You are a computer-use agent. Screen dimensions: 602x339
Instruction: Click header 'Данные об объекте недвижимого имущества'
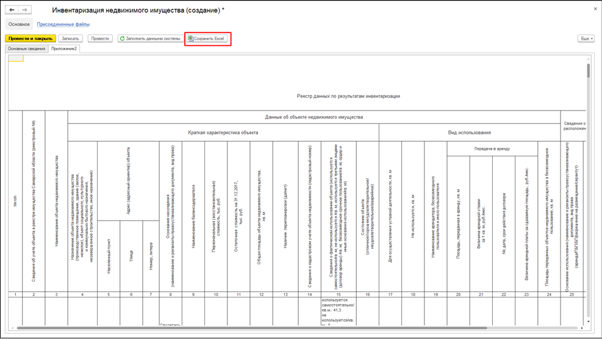pos(314,117)
